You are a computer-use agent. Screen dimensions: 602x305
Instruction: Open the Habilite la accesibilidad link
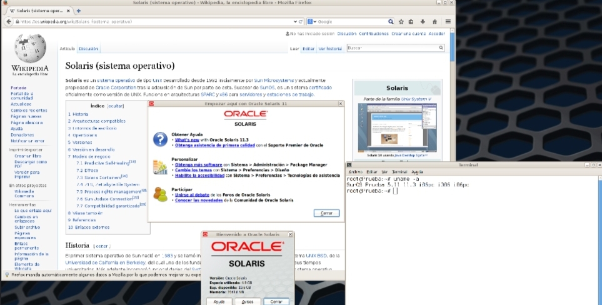point(199,176)
